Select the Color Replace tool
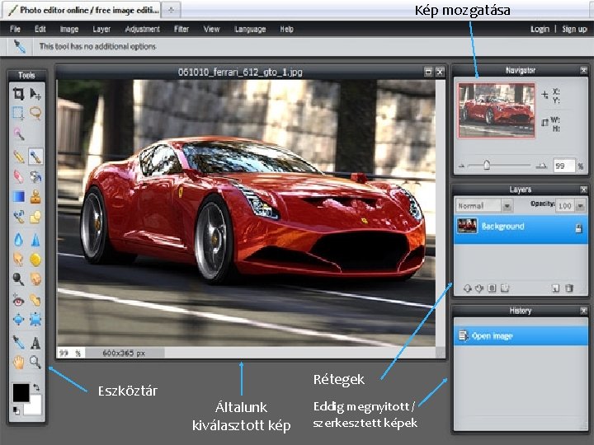Image resolution: width=594 pixels, height=445 pixels. coord(18,217)
